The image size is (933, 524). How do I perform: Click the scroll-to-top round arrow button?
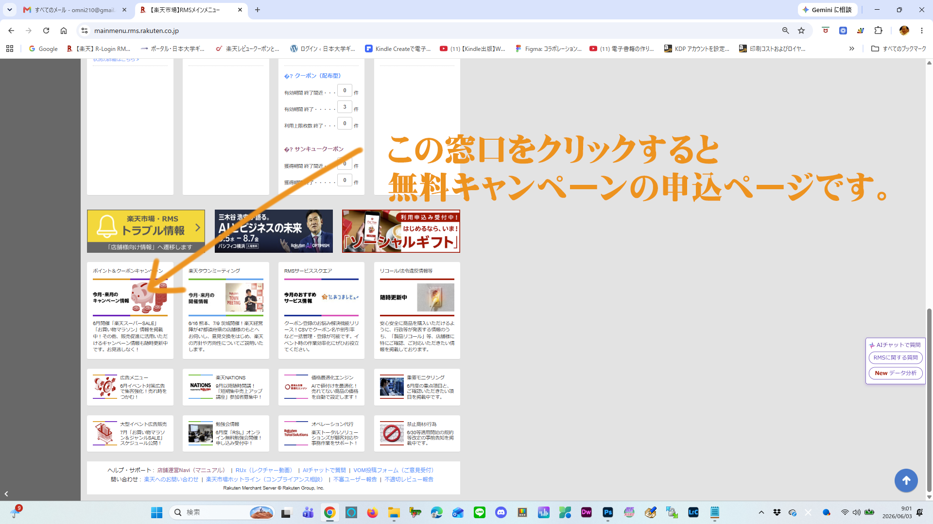(906, 480)
